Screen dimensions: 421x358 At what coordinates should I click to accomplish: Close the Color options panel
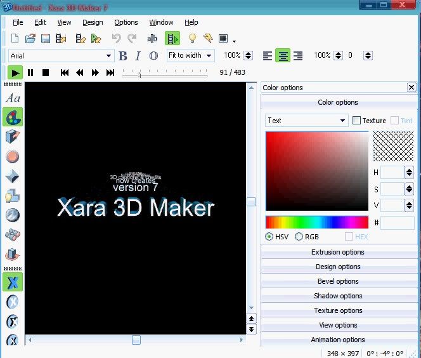(411, 88)
